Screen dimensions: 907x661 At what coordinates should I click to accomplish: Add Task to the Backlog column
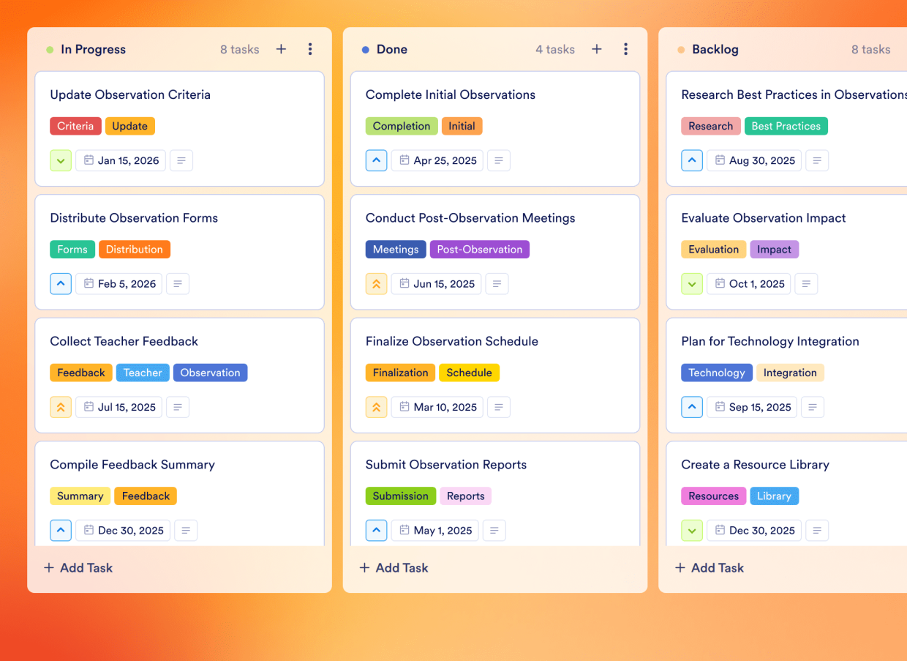coord(710,568)
